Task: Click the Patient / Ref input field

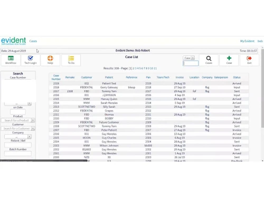Action: 18,145
